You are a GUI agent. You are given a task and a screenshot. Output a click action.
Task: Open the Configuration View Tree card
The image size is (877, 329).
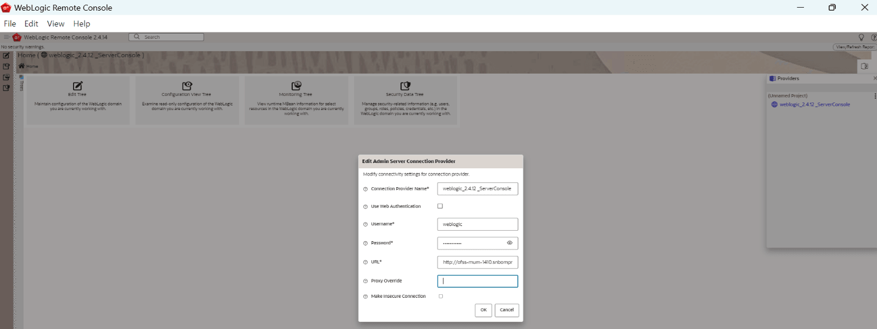point(187,100)
